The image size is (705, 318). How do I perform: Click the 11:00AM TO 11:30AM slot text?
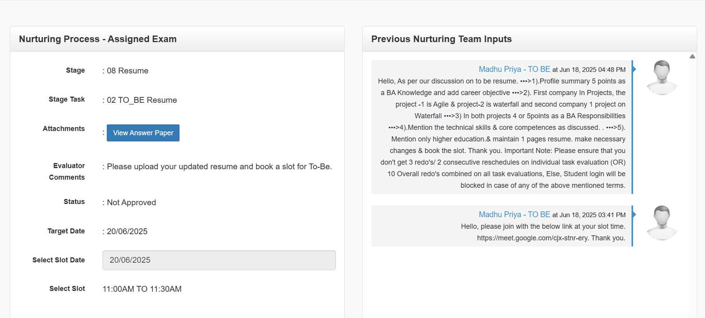(x=142, y=289)
